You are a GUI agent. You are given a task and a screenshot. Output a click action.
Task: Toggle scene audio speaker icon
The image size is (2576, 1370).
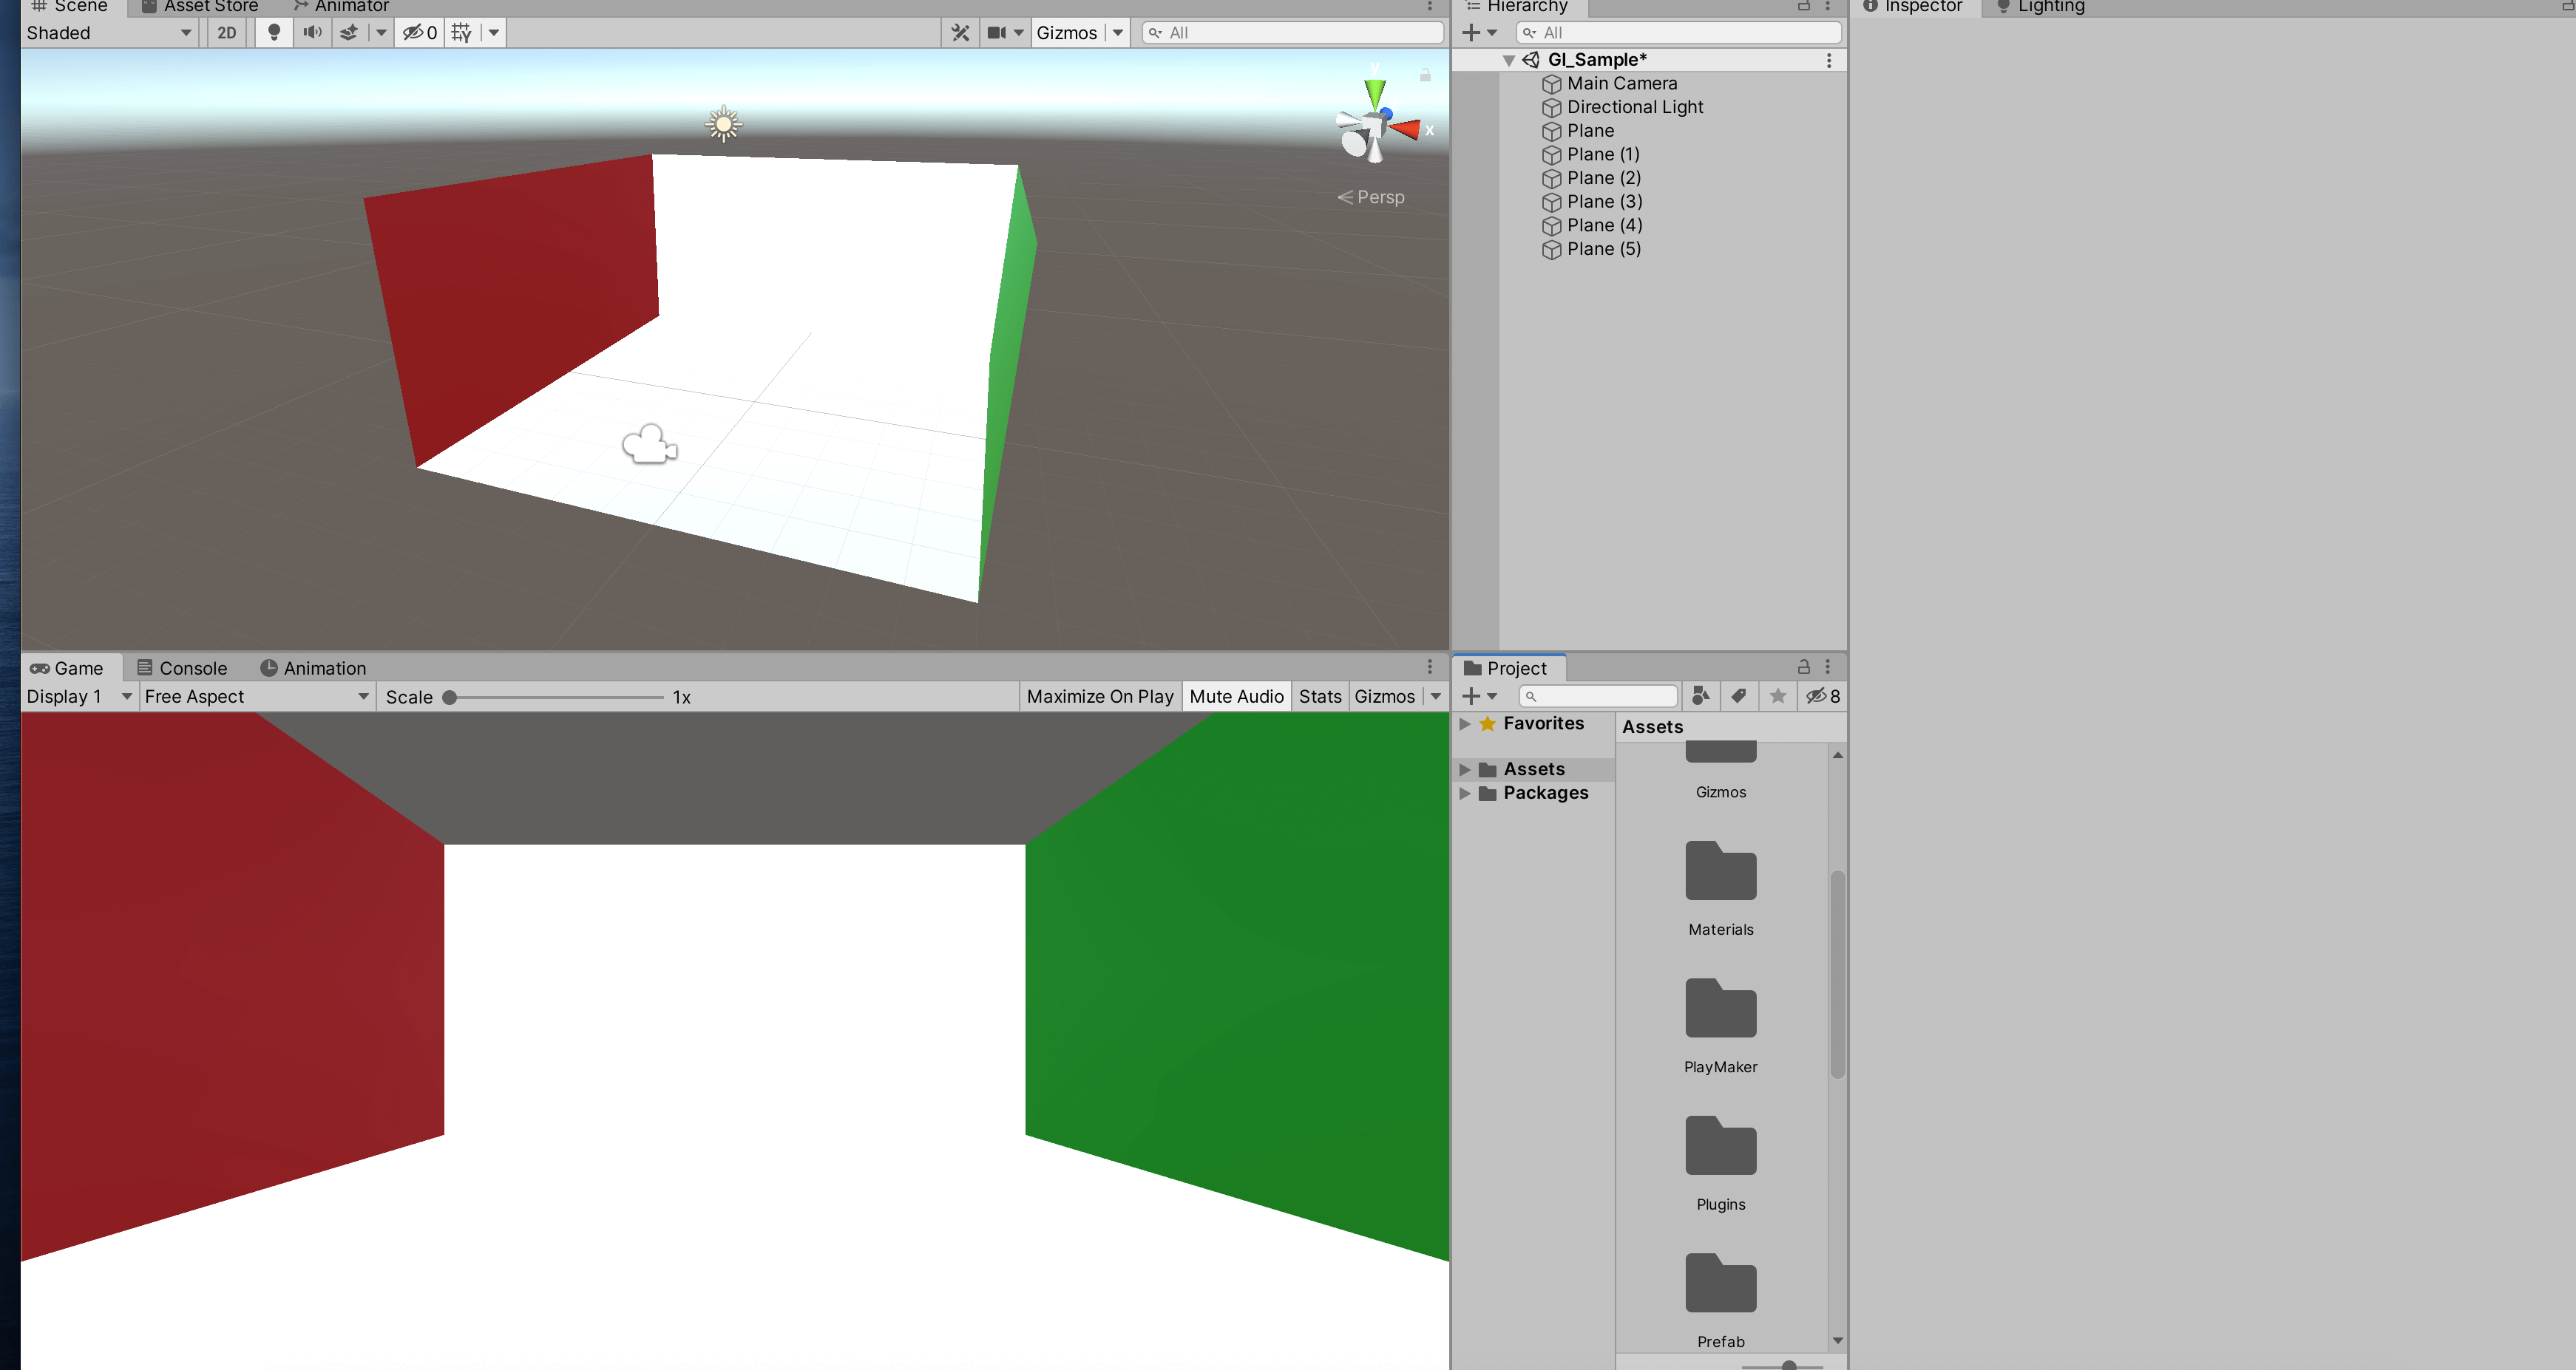pos(312,32)
